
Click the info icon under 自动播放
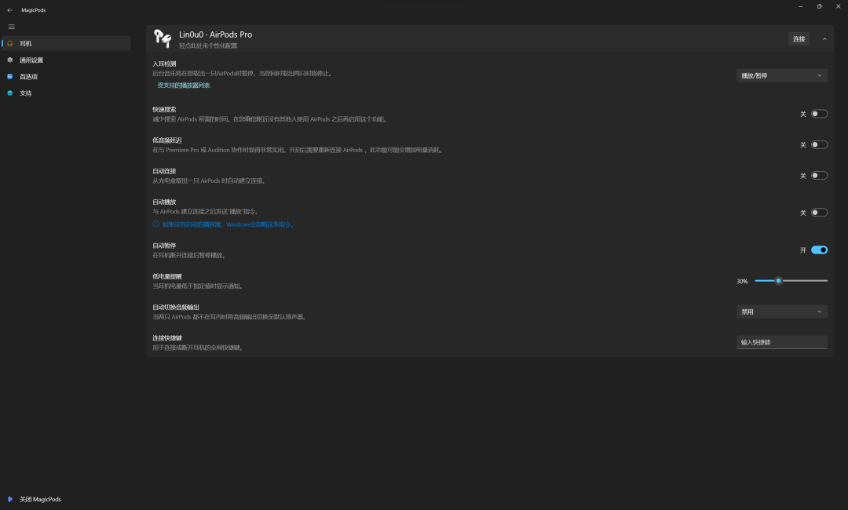[x=155, y=224]
